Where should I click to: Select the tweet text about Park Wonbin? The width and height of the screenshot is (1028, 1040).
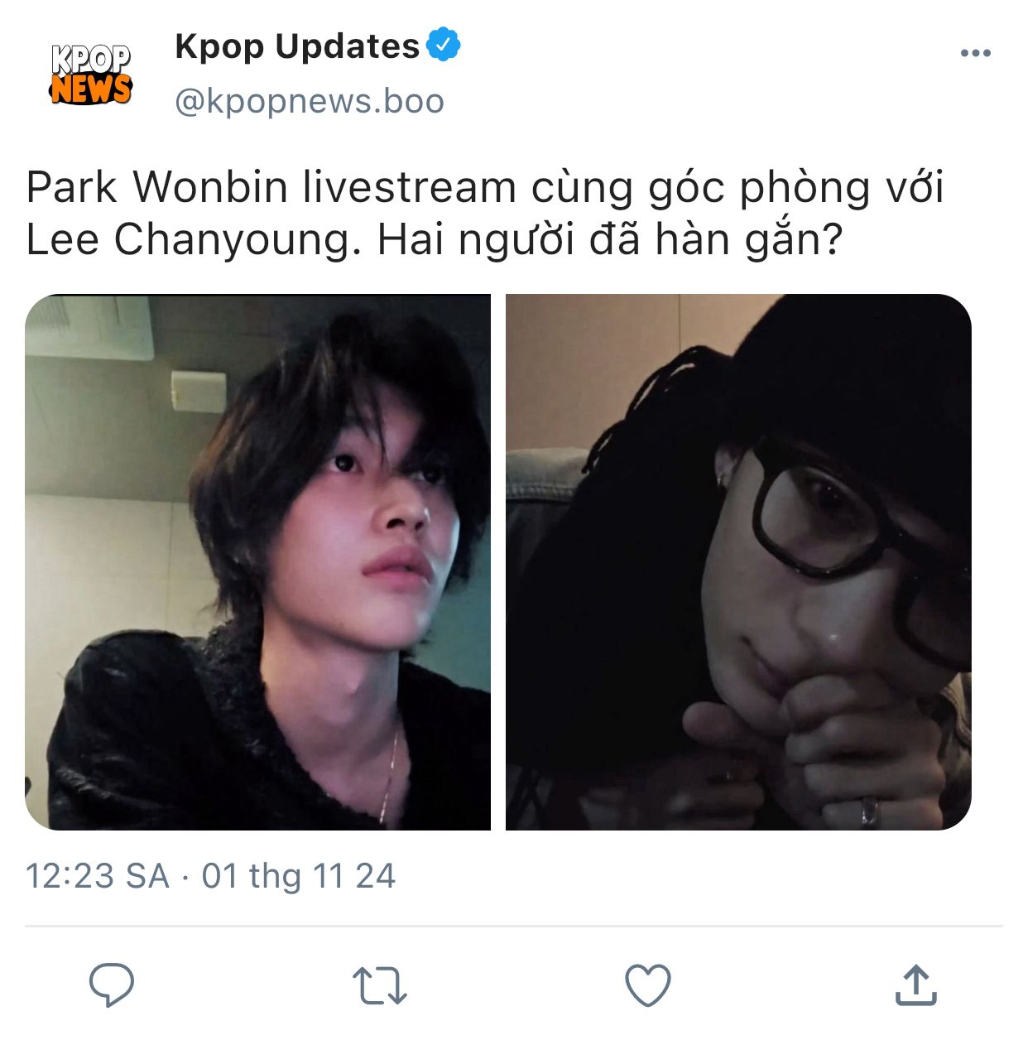pyautogui.click(x=485, y=213)
